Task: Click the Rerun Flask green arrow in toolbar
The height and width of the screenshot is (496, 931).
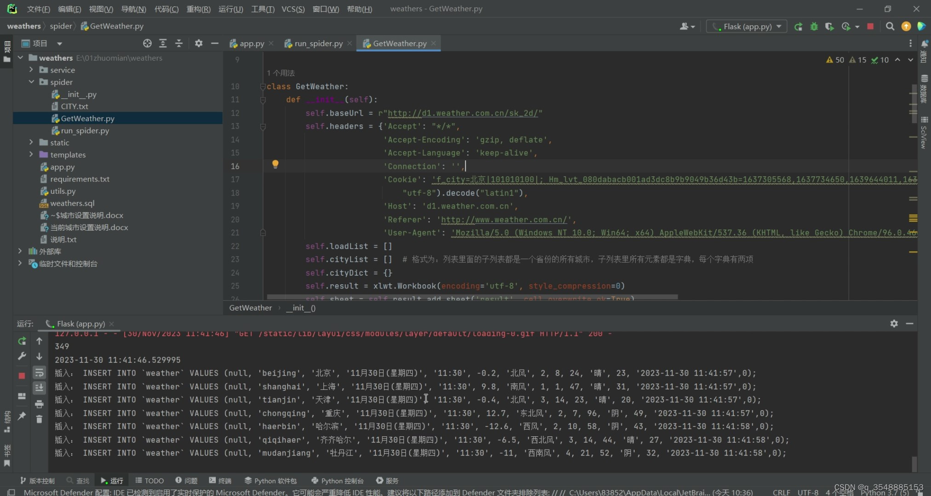Action: 798,27
